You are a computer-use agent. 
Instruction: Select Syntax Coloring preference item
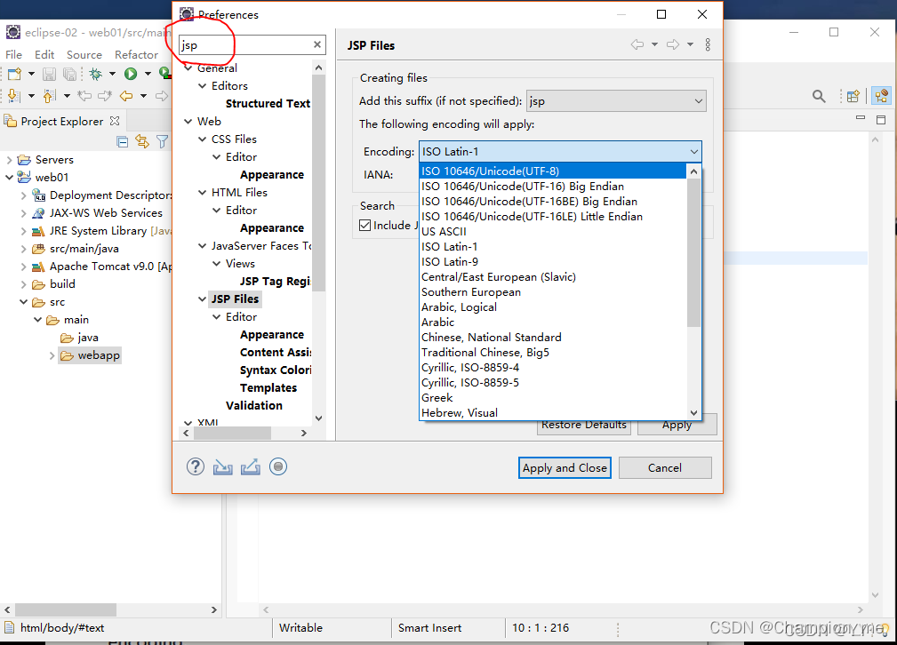[x=276, y=370]
